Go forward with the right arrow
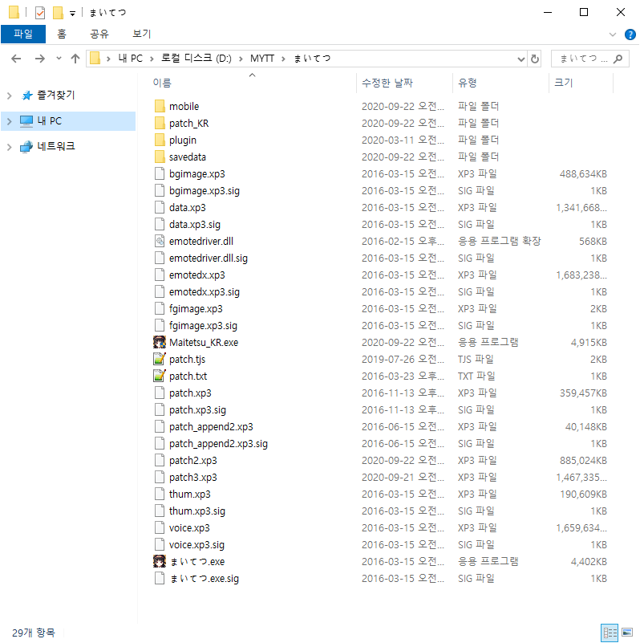The image size is (640, 643). [x=40, y=59]
